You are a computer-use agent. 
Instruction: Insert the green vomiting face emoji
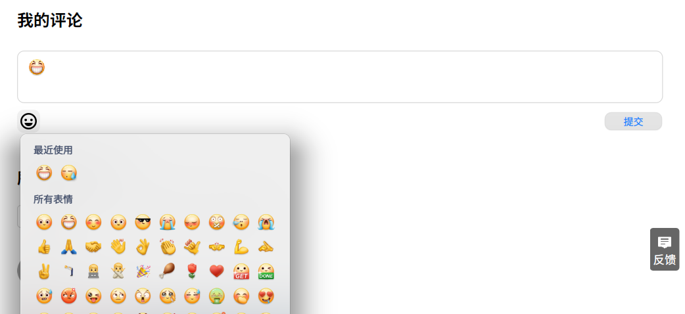click(217, 296)
